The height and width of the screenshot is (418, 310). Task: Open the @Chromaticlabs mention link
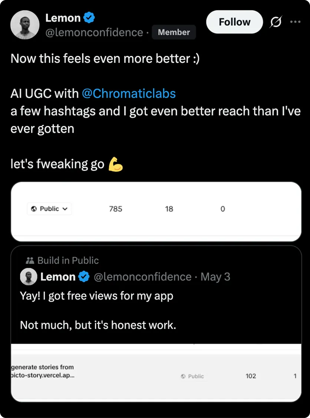pos(129,94)
